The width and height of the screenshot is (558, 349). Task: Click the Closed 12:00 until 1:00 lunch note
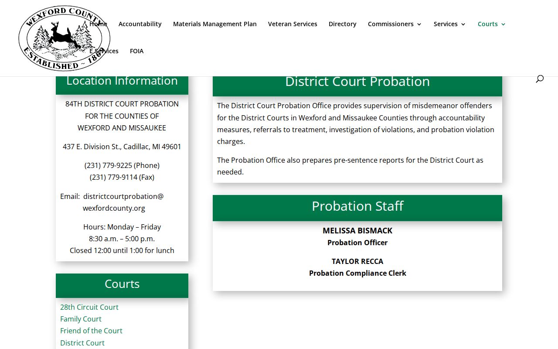click(x=122, y=250)
